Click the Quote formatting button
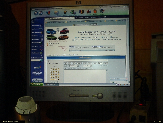 tap(79, 63)
